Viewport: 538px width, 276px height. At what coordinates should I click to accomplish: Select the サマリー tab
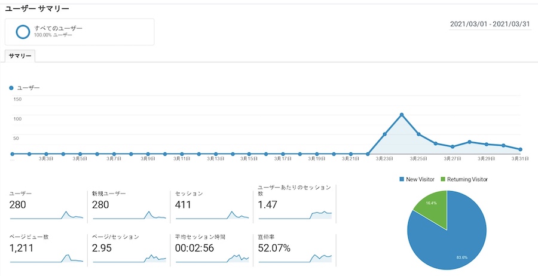[20, 56]
